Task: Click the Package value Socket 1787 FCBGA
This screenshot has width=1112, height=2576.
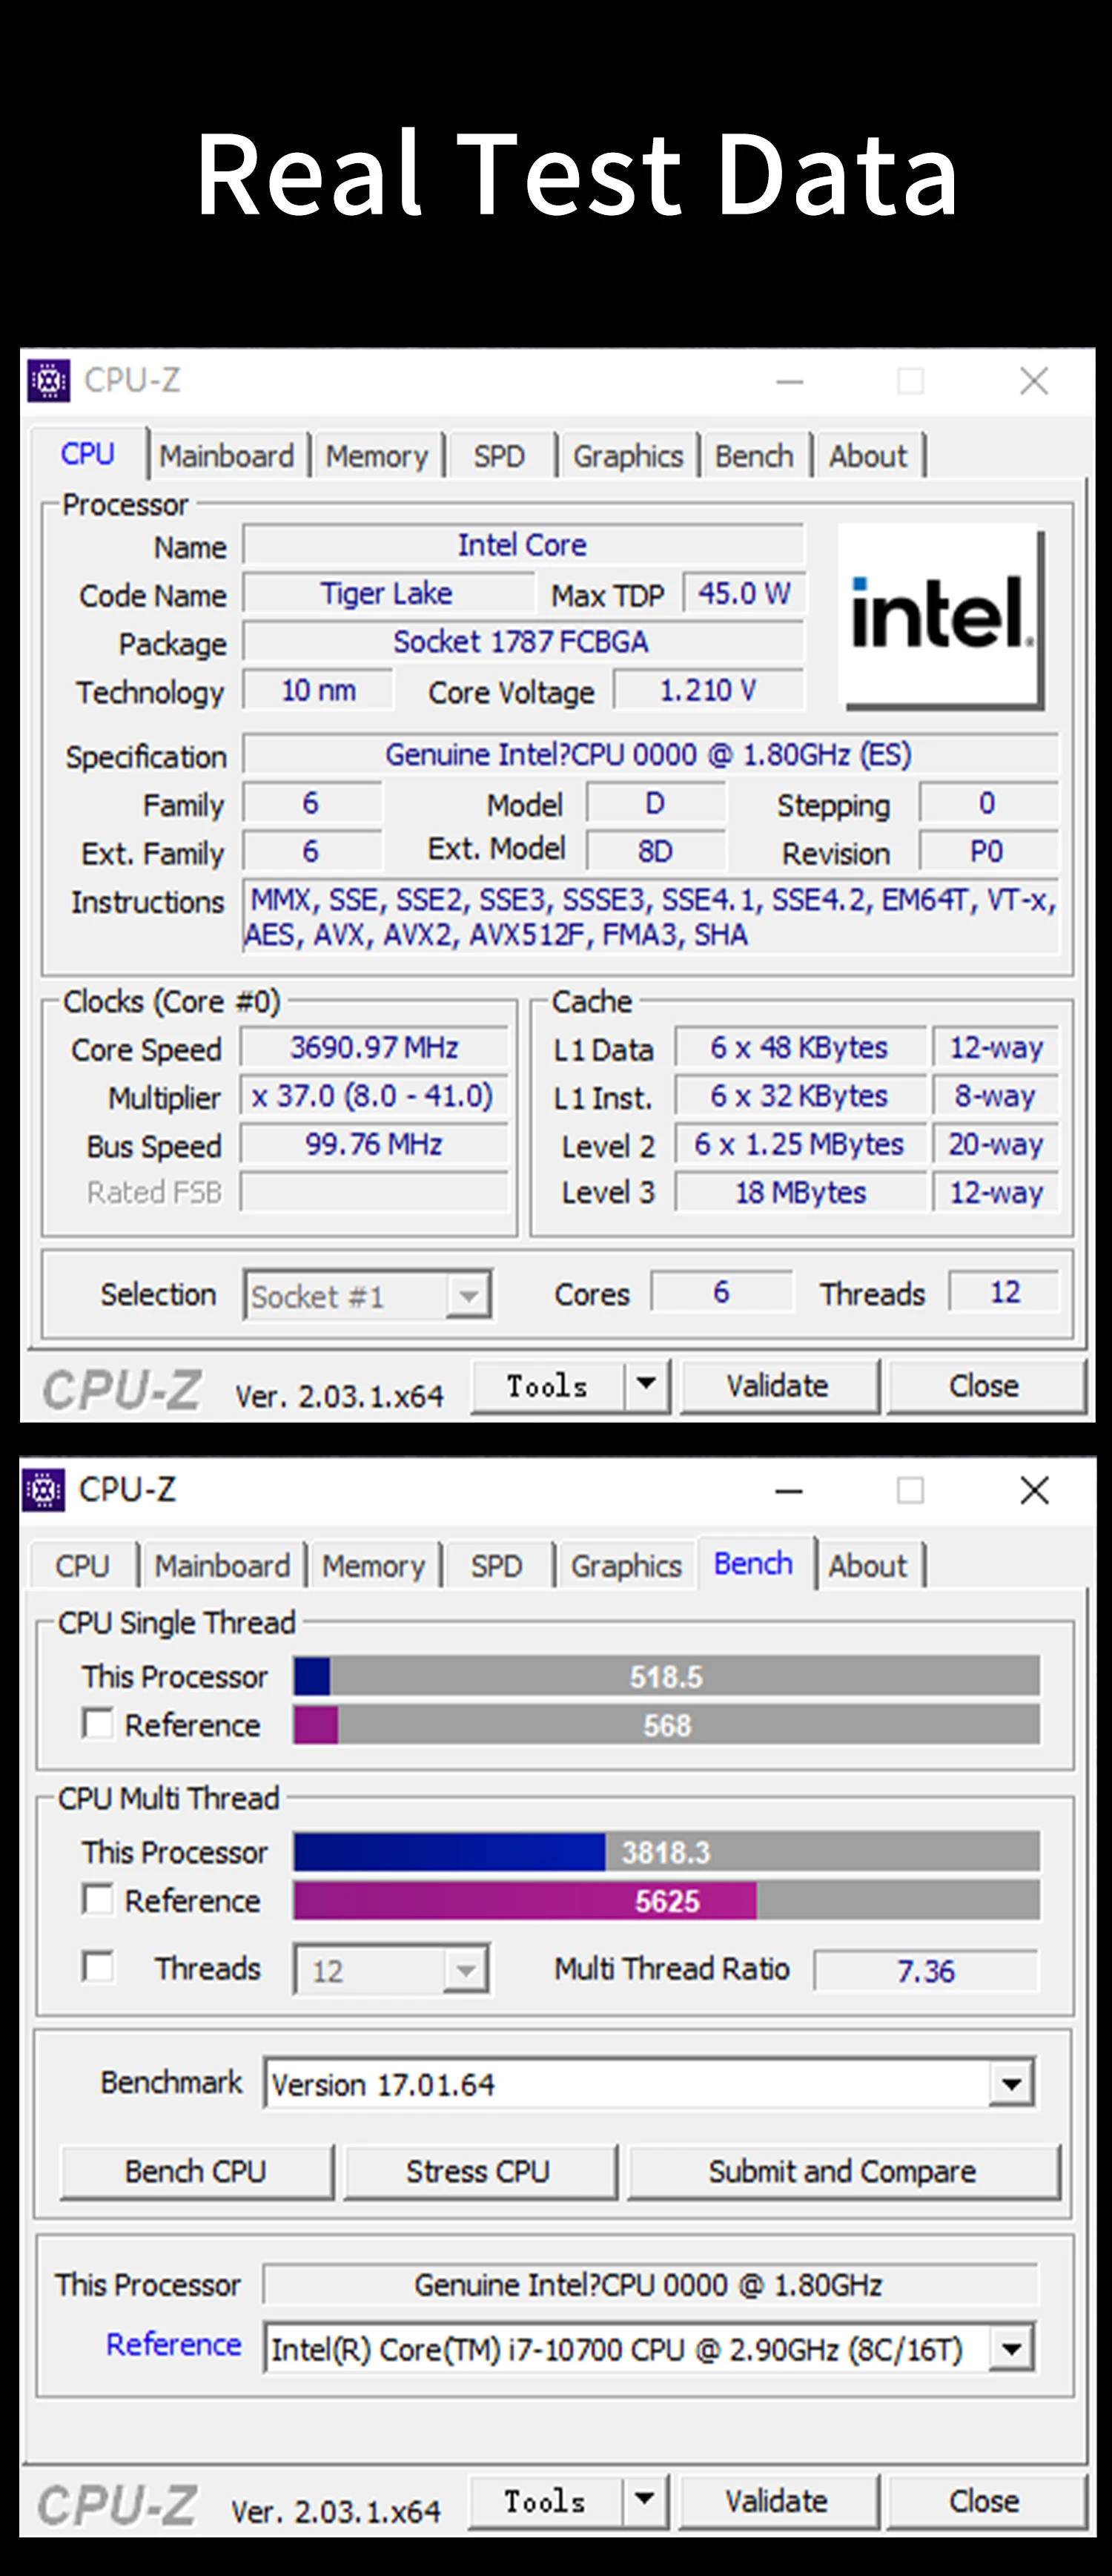Action: click(522, 641)
